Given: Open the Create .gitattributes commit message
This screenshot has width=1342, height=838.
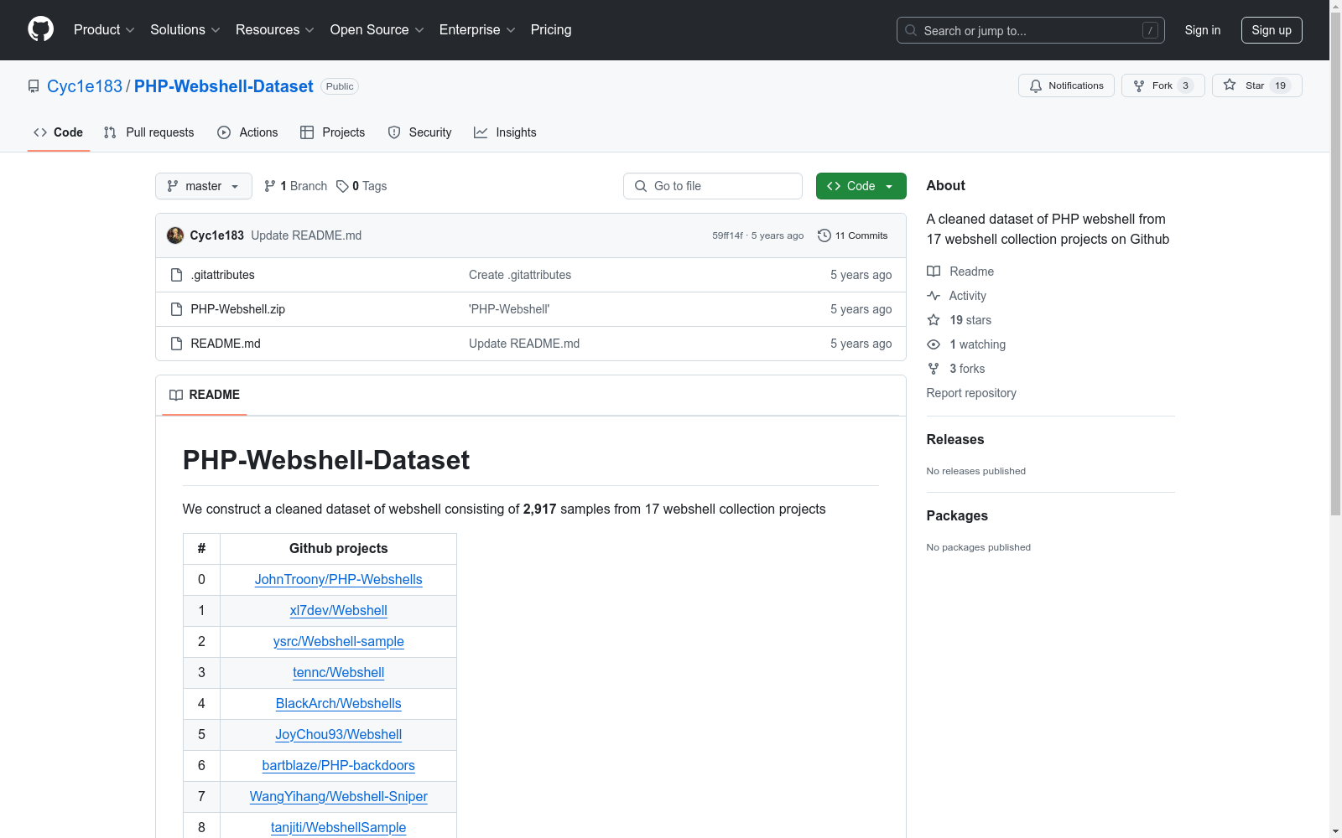Looking at the screenshot, I should point(520,275).
